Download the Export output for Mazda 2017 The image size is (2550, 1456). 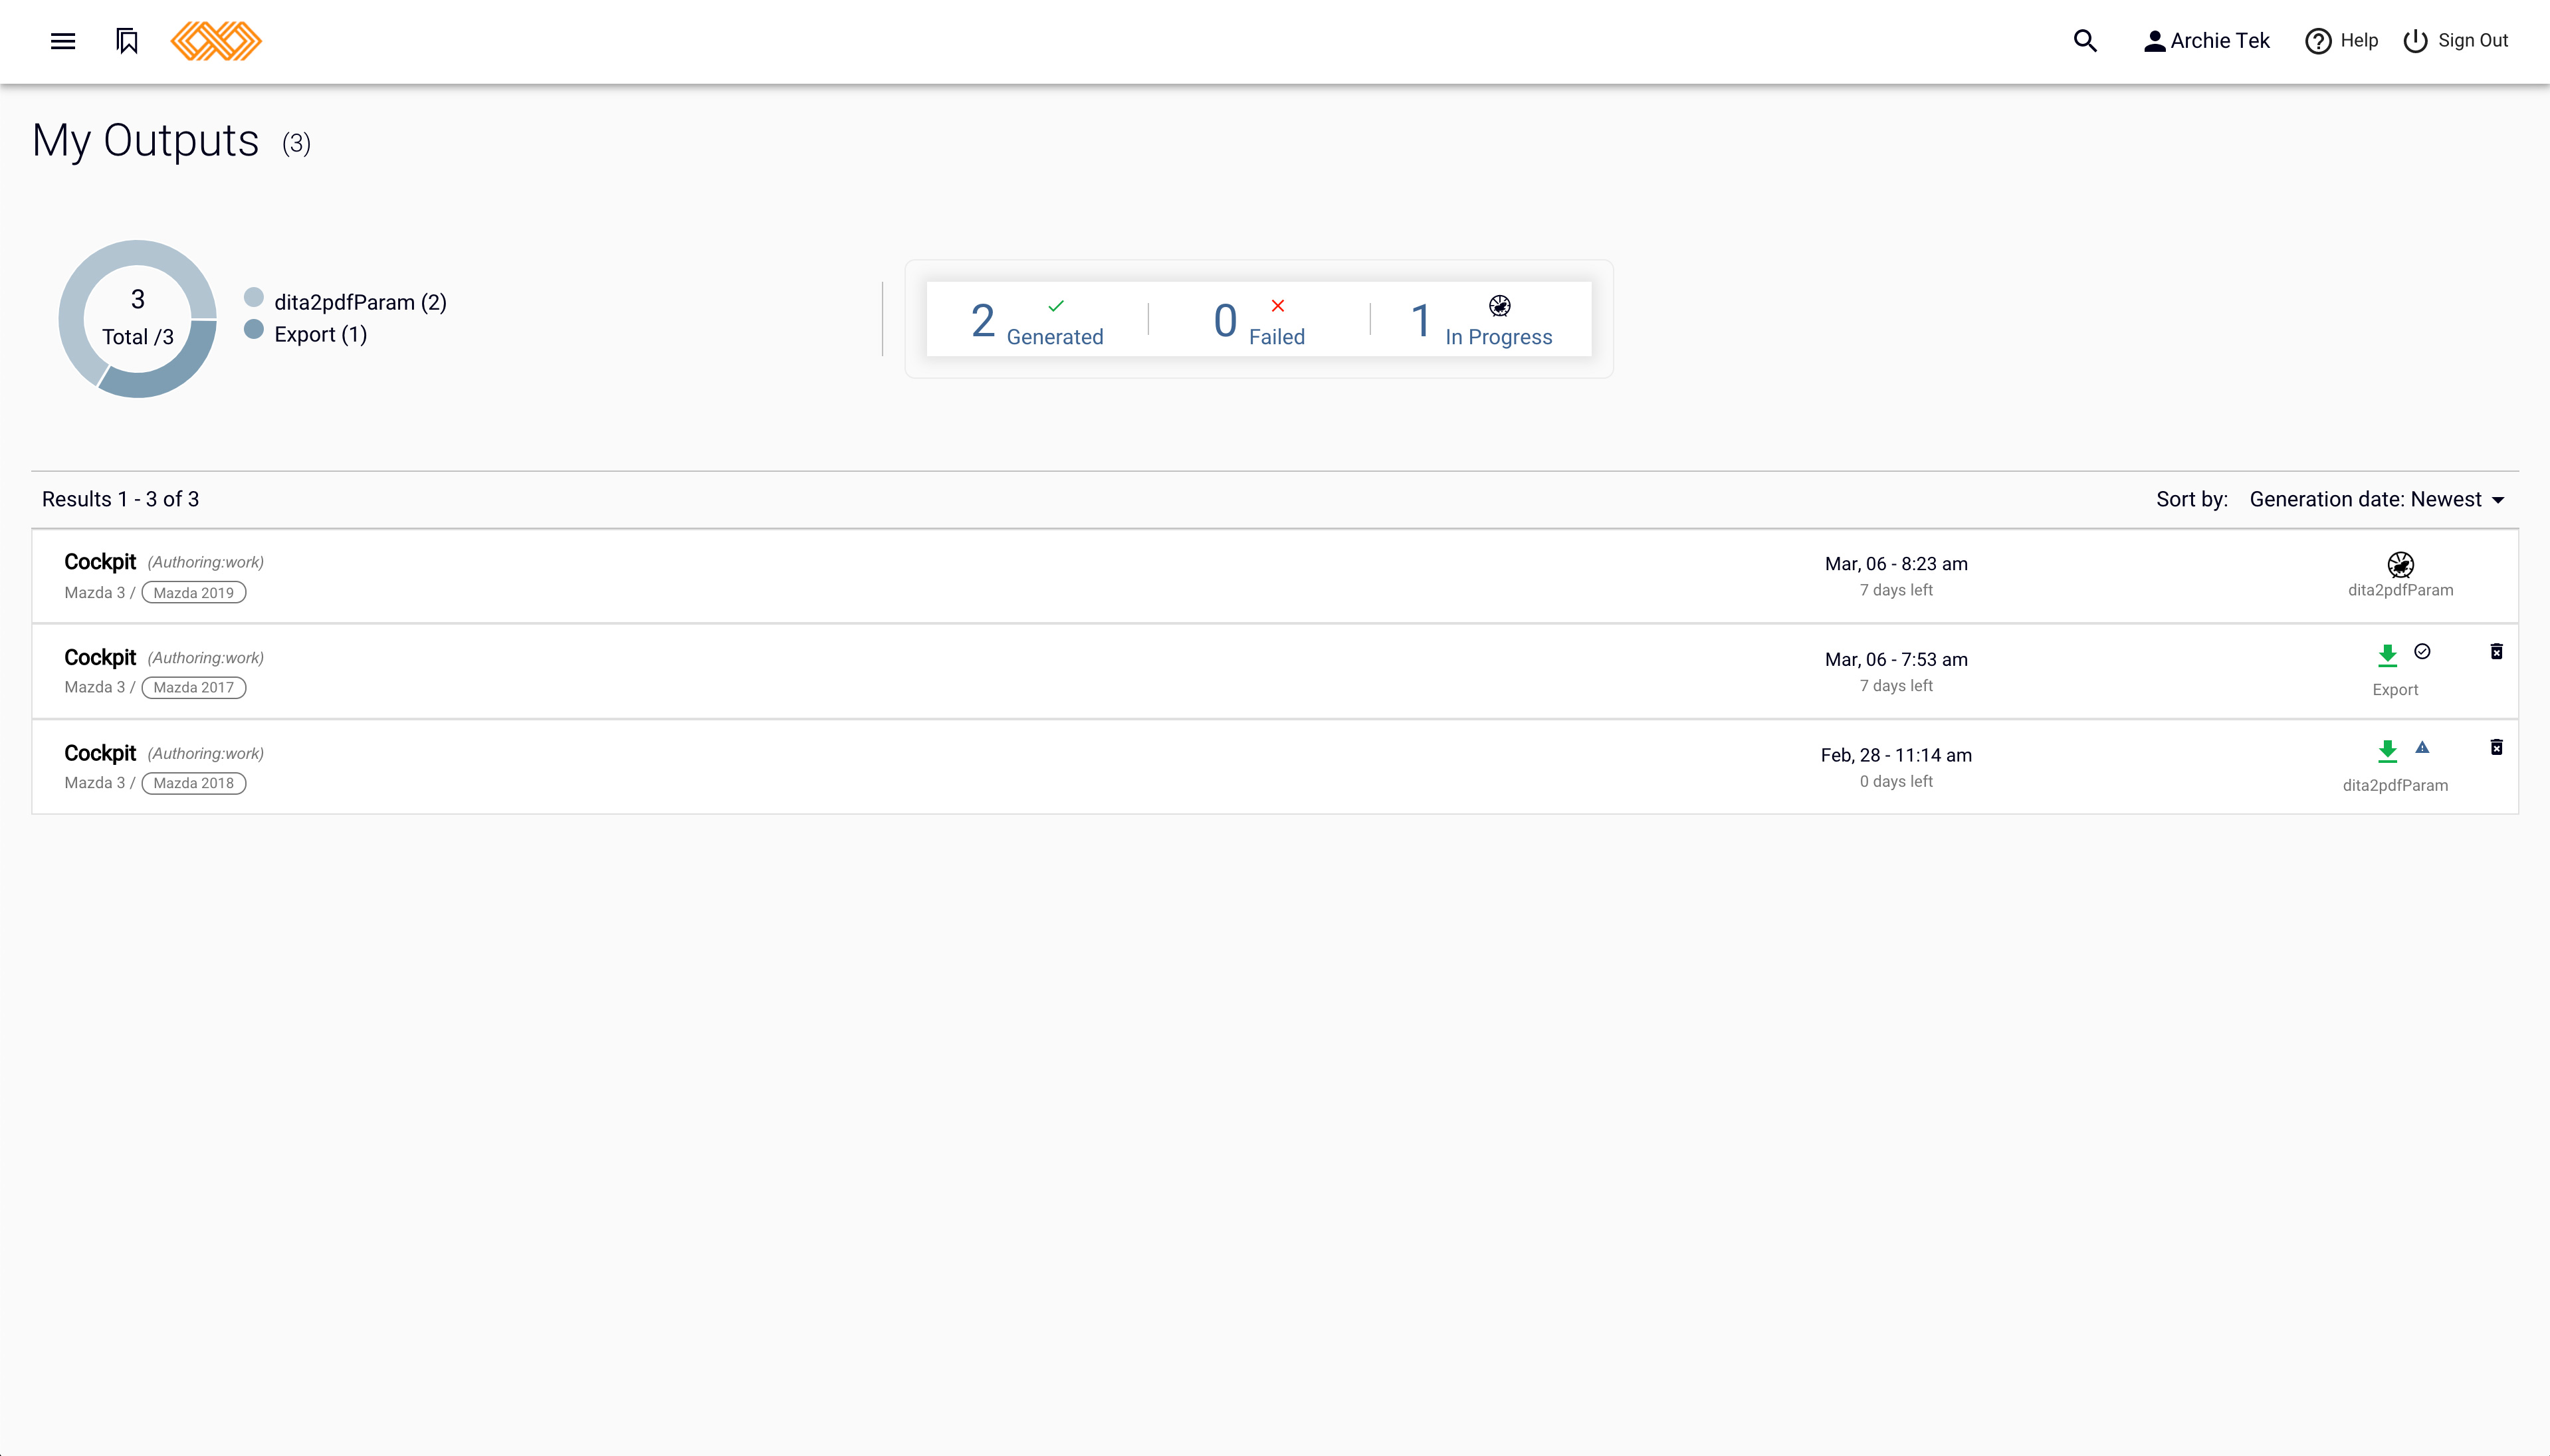pyautogui.click(x=2387, y=655)
